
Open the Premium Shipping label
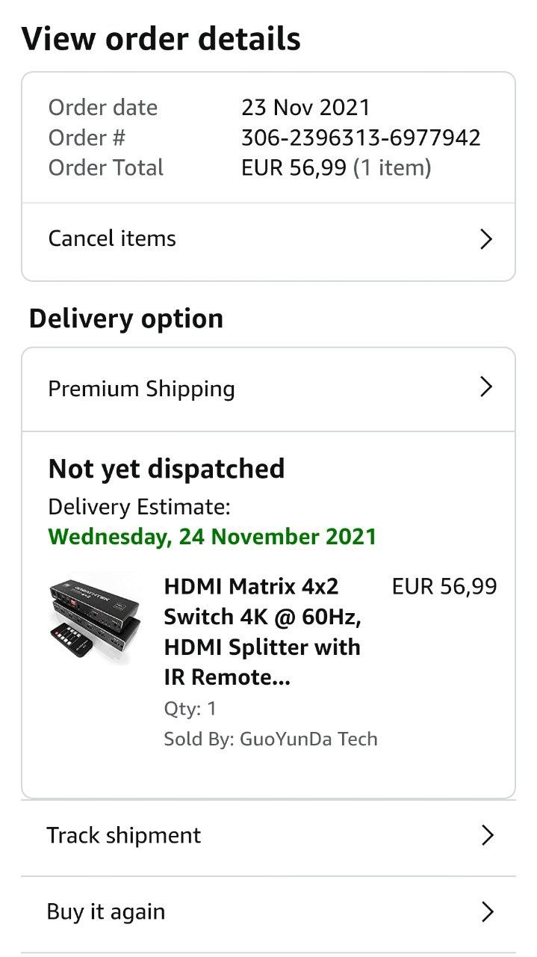[141, 389]
